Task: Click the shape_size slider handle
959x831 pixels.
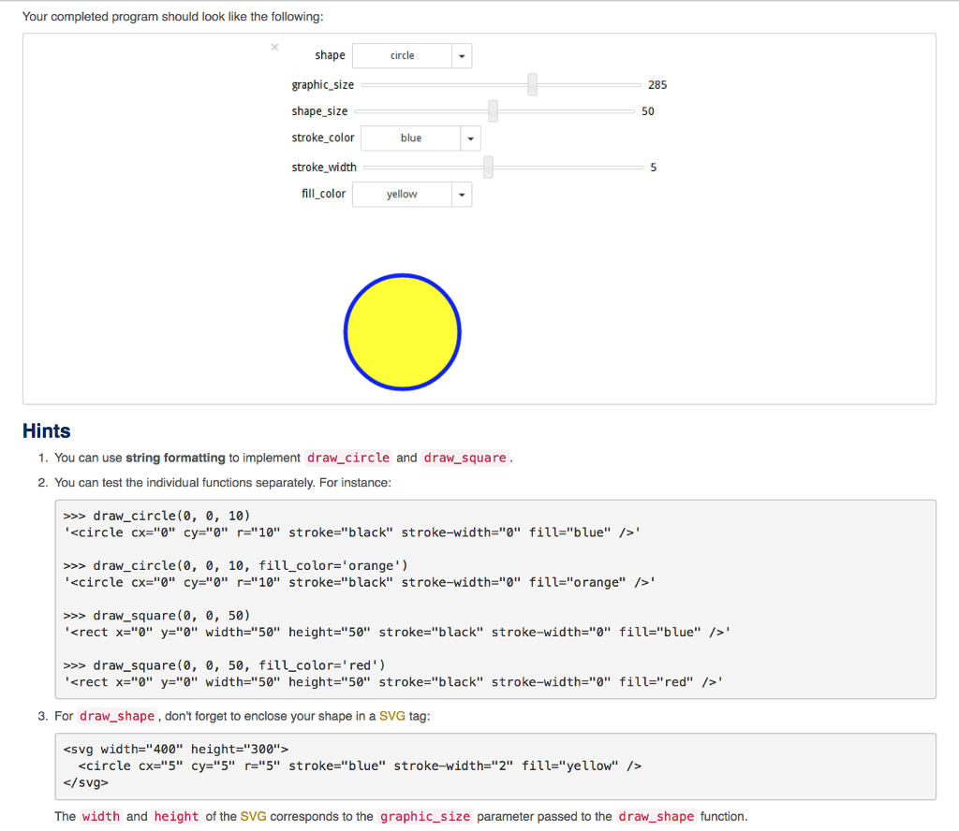Action: 493,110
